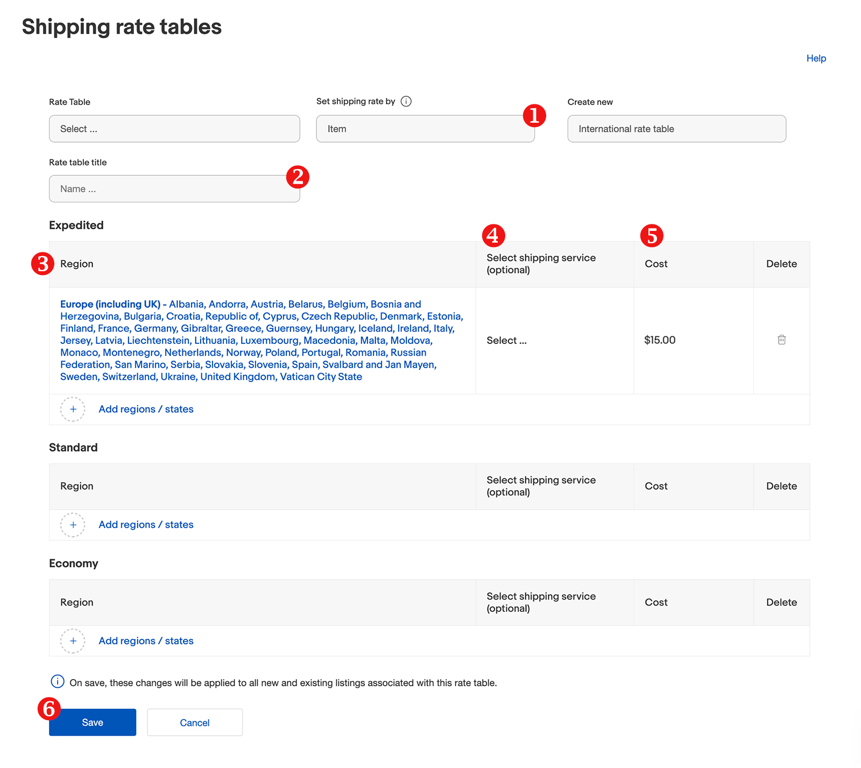Click the Rate table title Name field
The width and height of the screenshot is (861, 768).
pyautogui.click(x=174, y=188)
